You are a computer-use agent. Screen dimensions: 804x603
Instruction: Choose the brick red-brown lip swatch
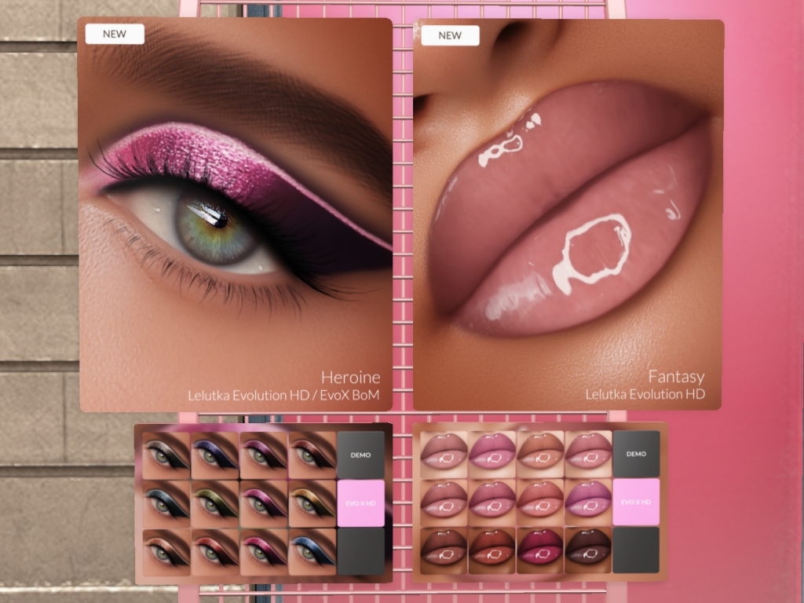pyautogui.click(x=491, y=550)
